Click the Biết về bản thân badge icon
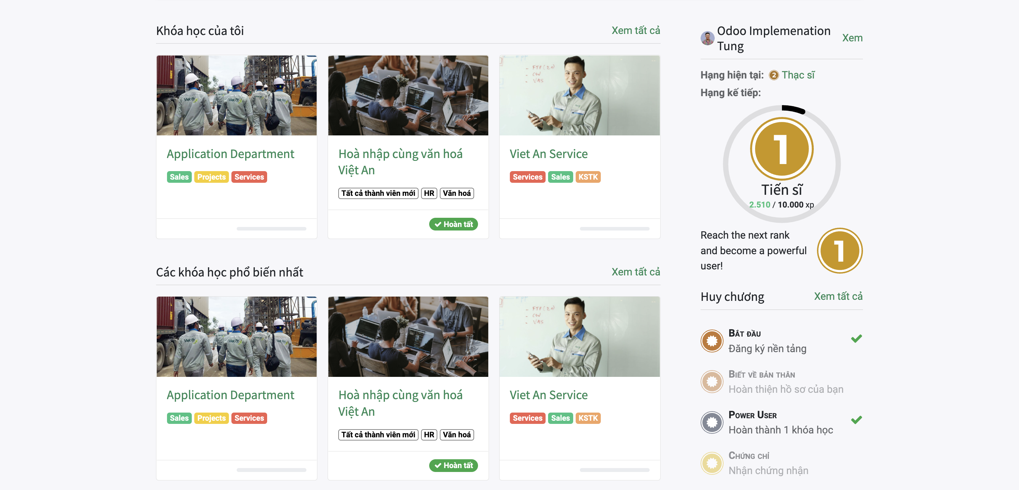1019x490 pixels. (712, 381)
